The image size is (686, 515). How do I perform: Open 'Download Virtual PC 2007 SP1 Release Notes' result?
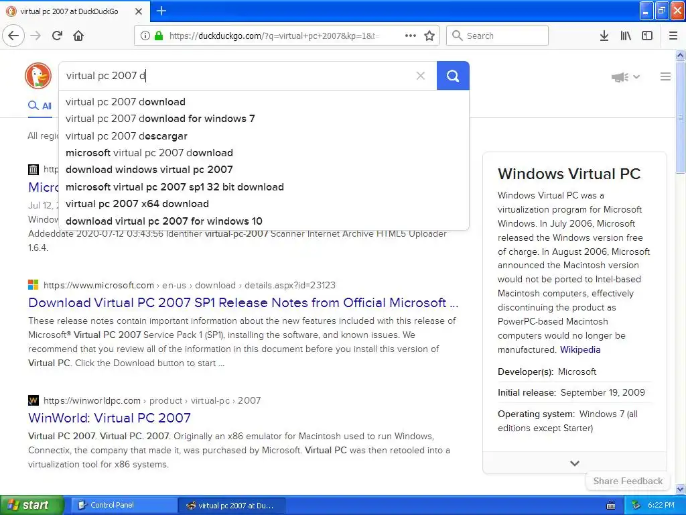tap(243, 302)
